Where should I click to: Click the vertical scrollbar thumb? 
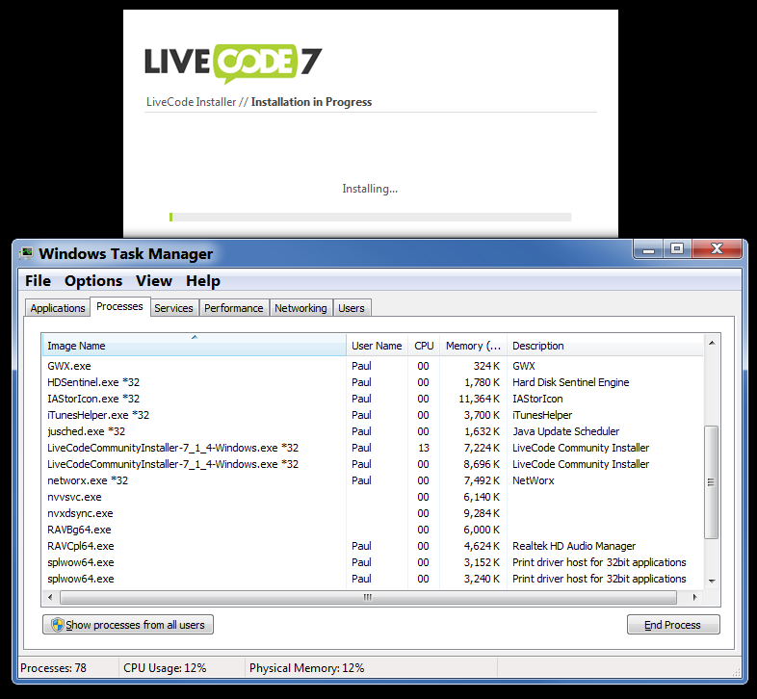(x=711, y=481)
